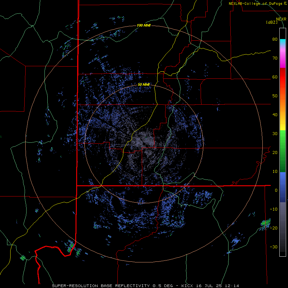
Task: Click the -20 dBZ scale value
Action: [x=274, y=228]
